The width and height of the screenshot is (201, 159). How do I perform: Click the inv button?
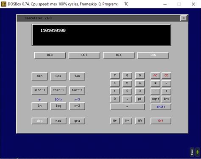point(166,99)
